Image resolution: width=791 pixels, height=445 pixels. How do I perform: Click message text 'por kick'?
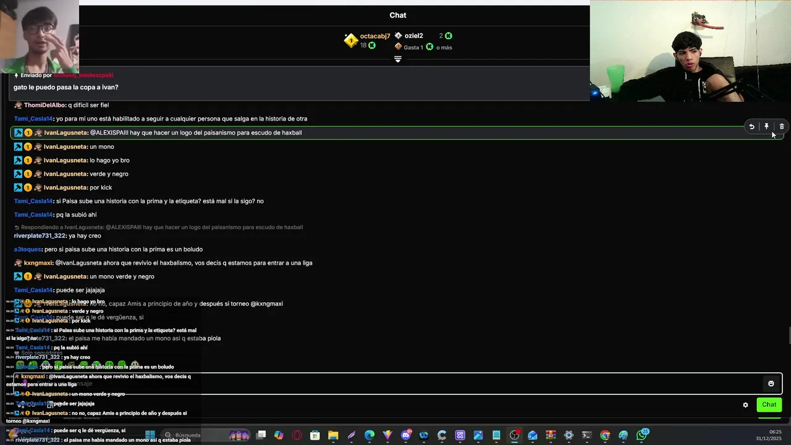[101, 187]
